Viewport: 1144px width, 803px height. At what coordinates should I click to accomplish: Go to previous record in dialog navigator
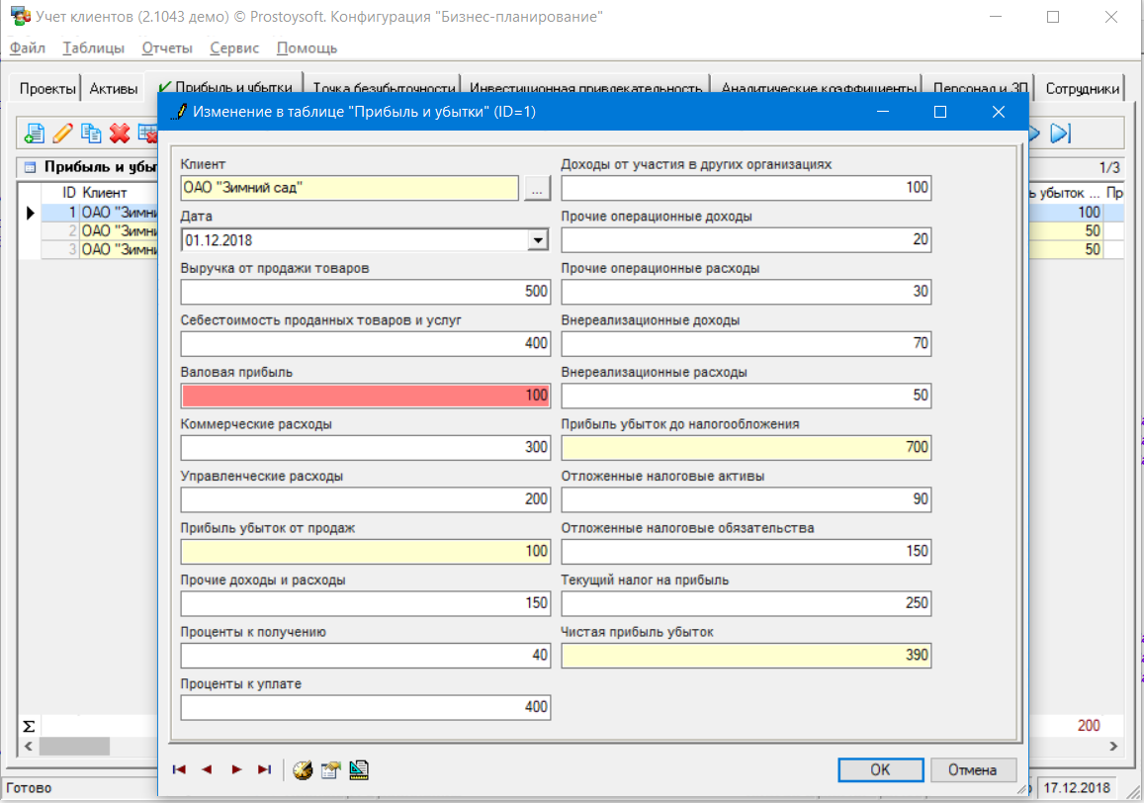coord(207,769)
